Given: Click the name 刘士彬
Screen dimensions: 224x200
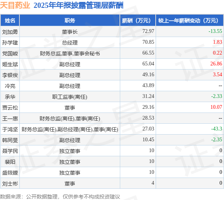Looking at the screenshot, I should coord(10,184).
